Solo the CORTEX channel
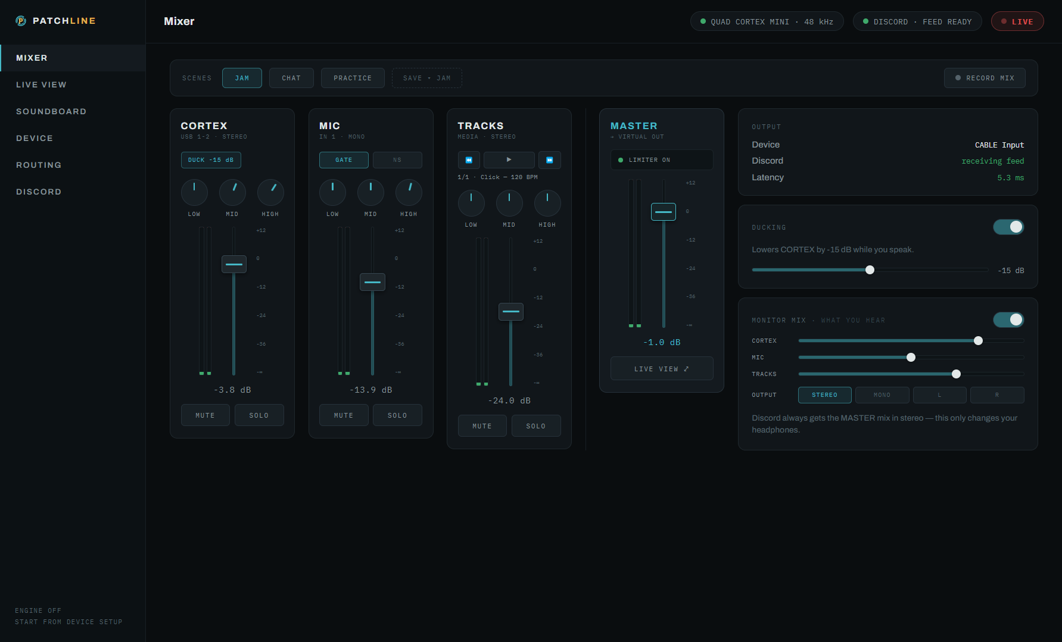The width and height of the screenshot is (1062, 642). point(259,415)
